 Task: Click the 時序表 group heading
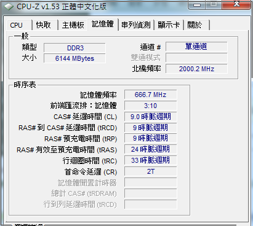[25, 85]
